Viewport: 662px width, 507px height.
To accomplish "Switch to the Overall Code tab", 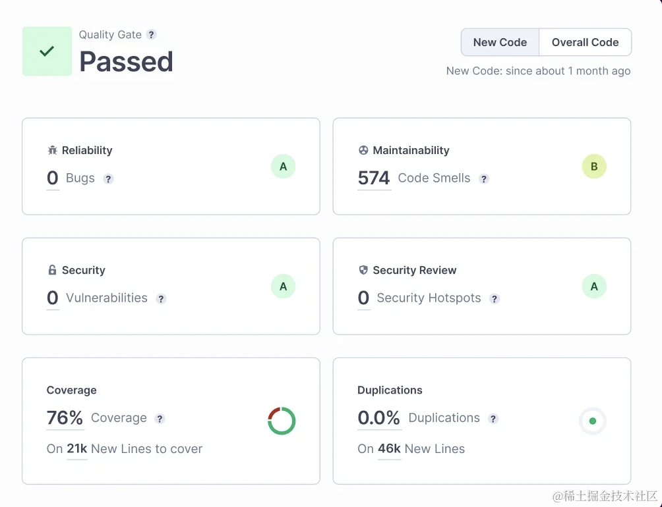I will (x=585, y=42).
